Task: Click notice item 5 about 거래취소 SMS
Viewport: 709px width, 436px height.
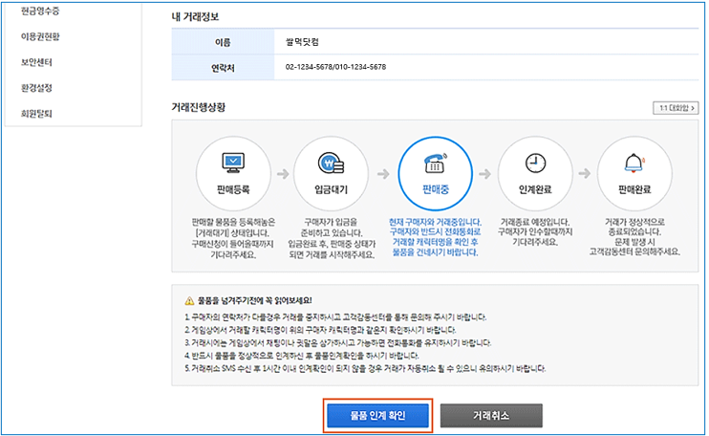Action: [365, 369]
